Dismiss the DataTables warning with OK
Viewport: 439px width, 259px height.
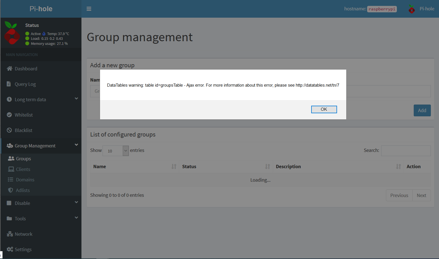point(324,109)
